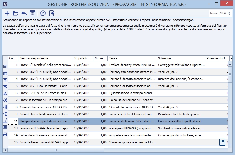The height and width of the screenshot is (155, 235).
Task: Click solution cell 'Correggere tale valore e riporta'
Action: pos(181,65)
